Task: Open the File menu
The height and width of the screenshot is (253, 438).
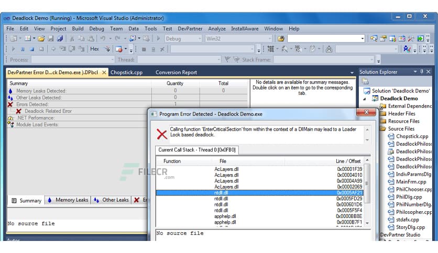Action: (x=10, y=28)
